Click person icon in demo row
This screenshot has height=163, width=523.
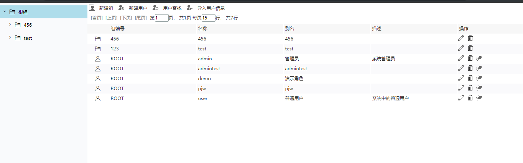[98, 79]
